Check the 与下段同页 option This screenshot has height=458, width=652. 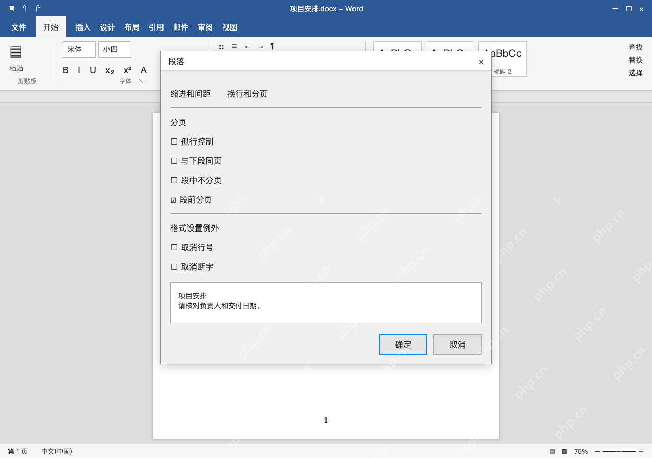(x=174, y=161)
